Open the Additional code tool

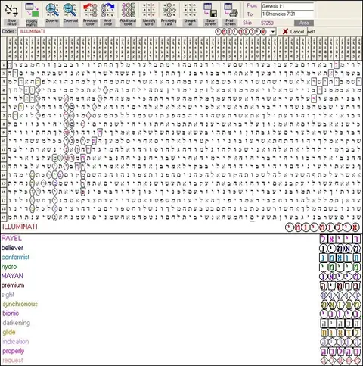point(128,10)
